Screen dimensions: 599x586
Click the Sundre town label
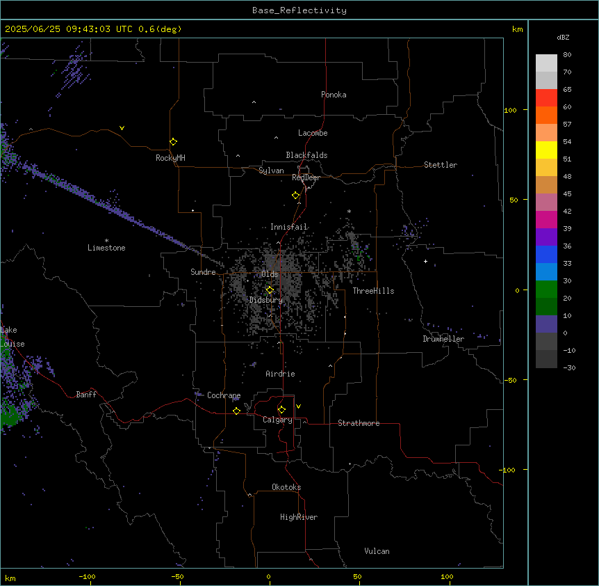pos(203,272)
